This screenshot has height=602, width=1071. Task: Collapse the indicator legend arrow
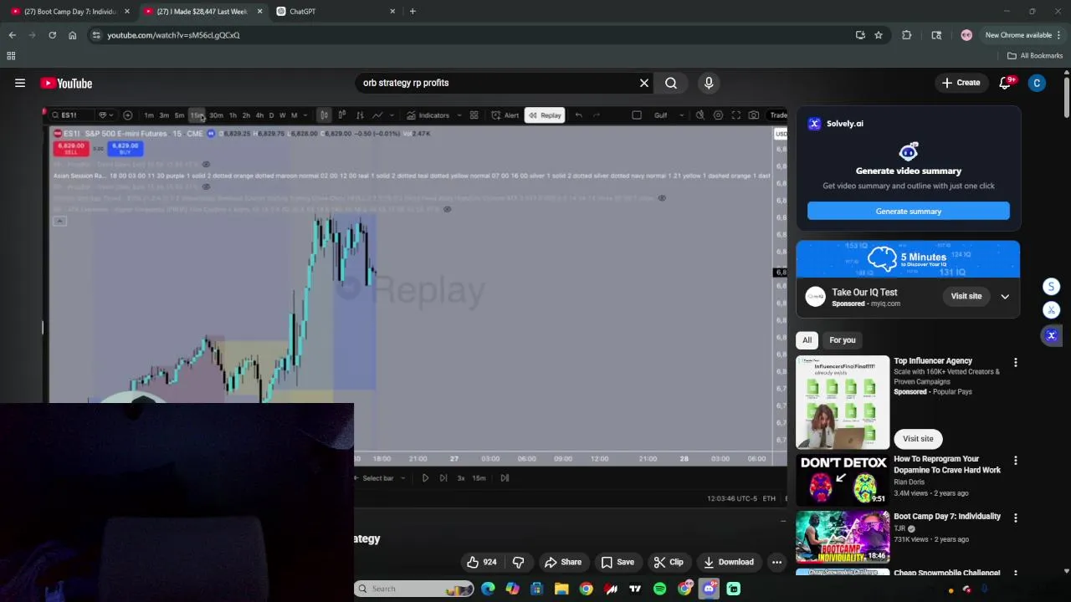[59, 222]
